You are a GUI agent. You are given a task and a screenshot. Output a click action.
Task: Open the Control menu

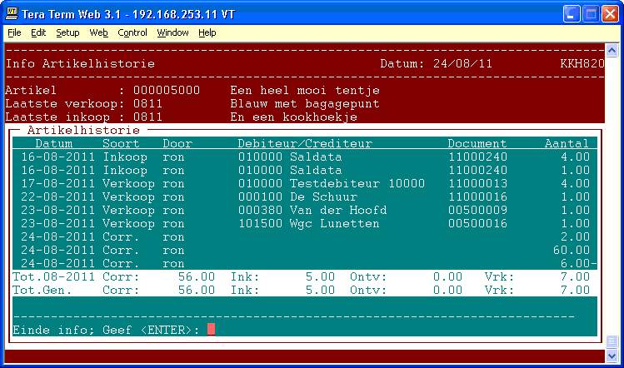[x=132, y=32]
